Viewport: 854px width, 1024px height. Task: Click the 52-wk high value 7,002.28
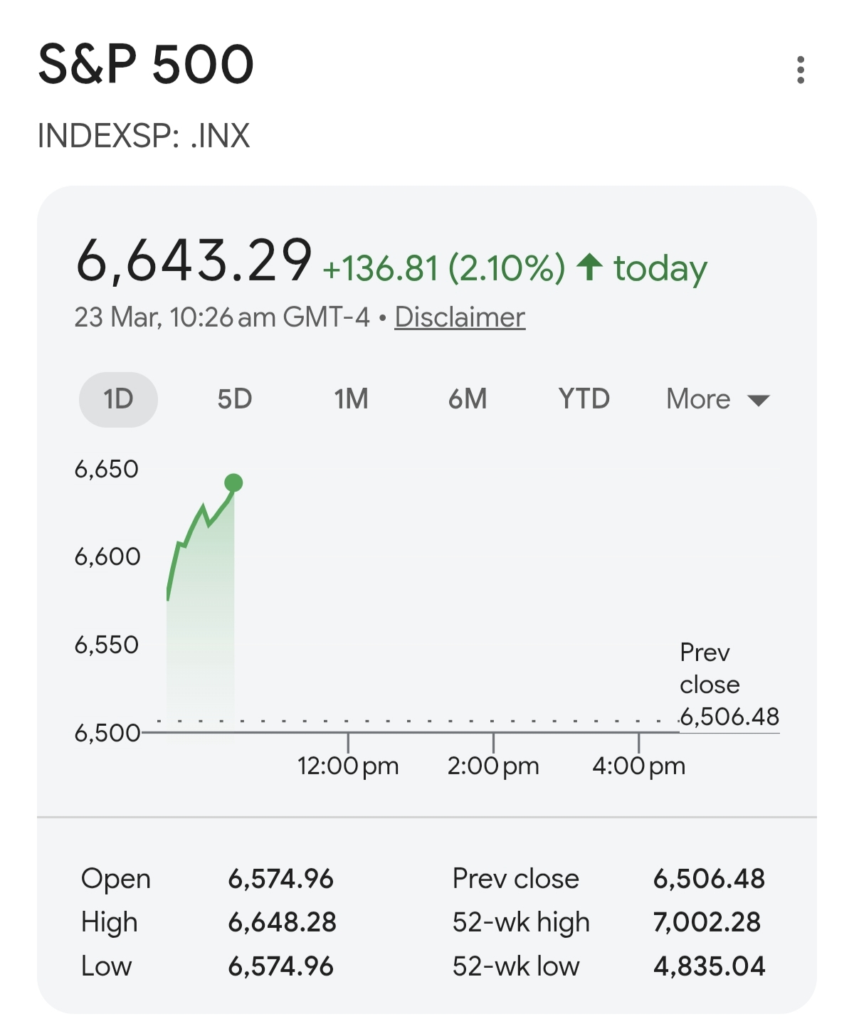tap(707, 922)
